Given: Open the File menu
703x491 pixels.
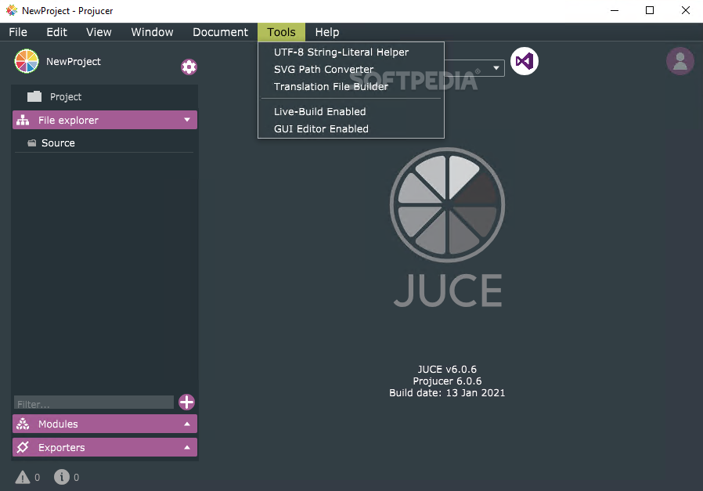Looking at the screenshot, I should tap(18, 32).
